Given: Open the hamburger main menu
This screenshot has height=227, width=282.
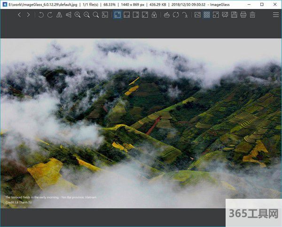Looking at the screenshot, I should point(276,15).
